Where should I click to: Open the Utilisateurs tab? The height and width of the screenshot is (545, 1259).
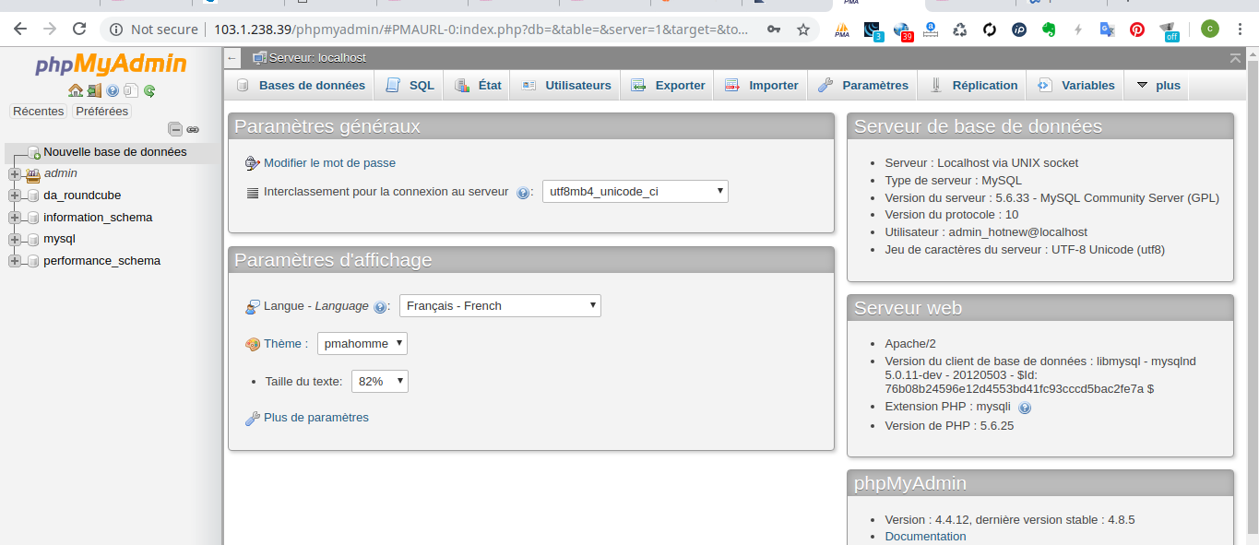click(566, 85)
